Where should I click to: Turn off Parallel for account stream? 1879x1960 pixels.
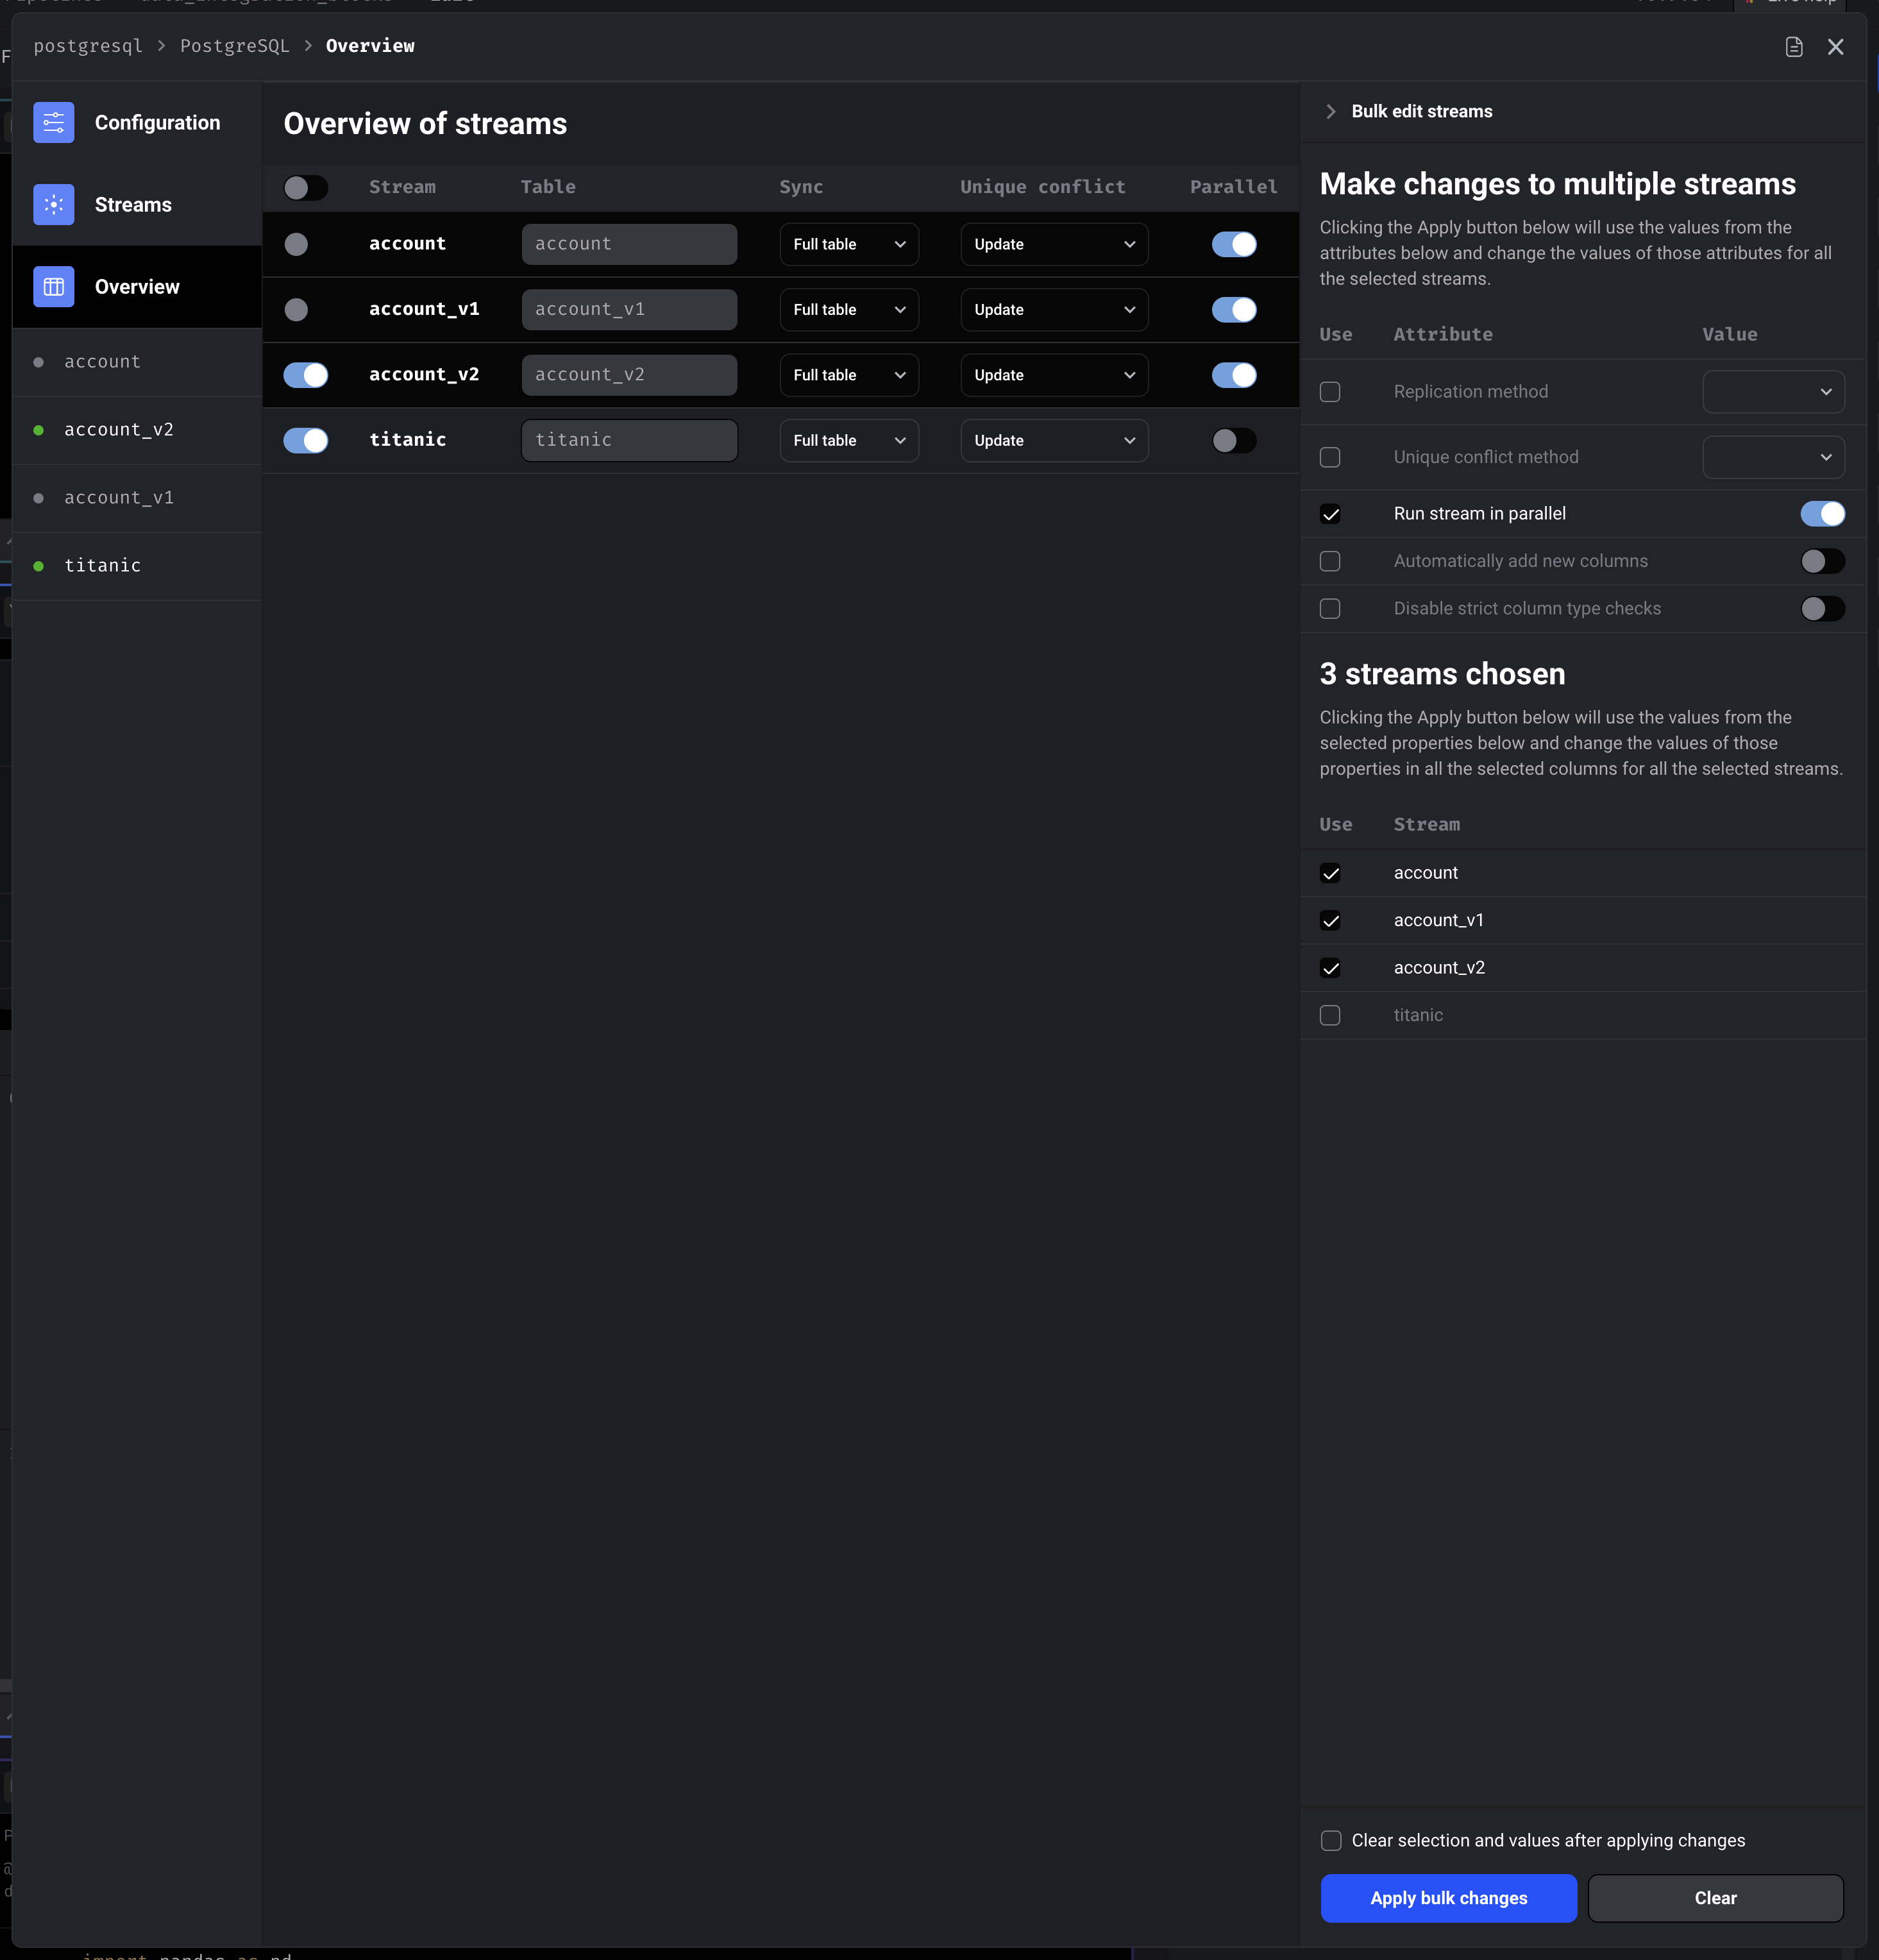pyautogui.click(x=1234, y=244)
